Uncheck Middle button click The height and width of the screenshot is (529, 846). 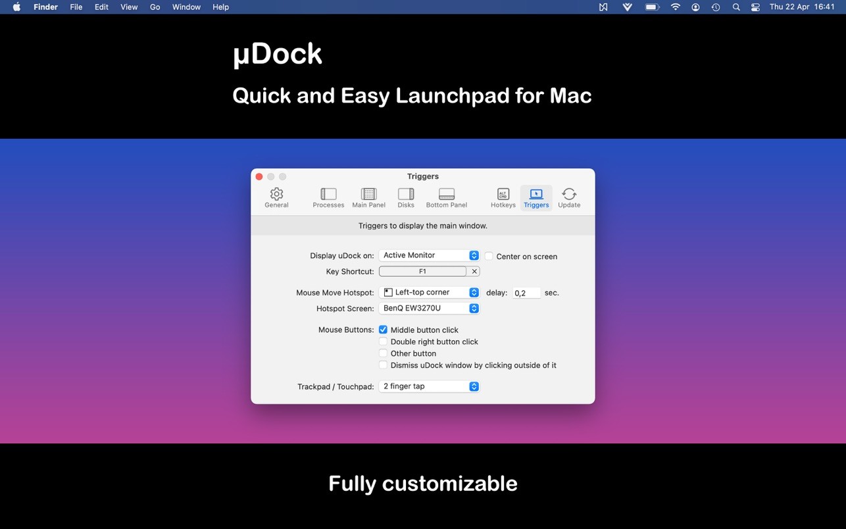tap(383, 330)
